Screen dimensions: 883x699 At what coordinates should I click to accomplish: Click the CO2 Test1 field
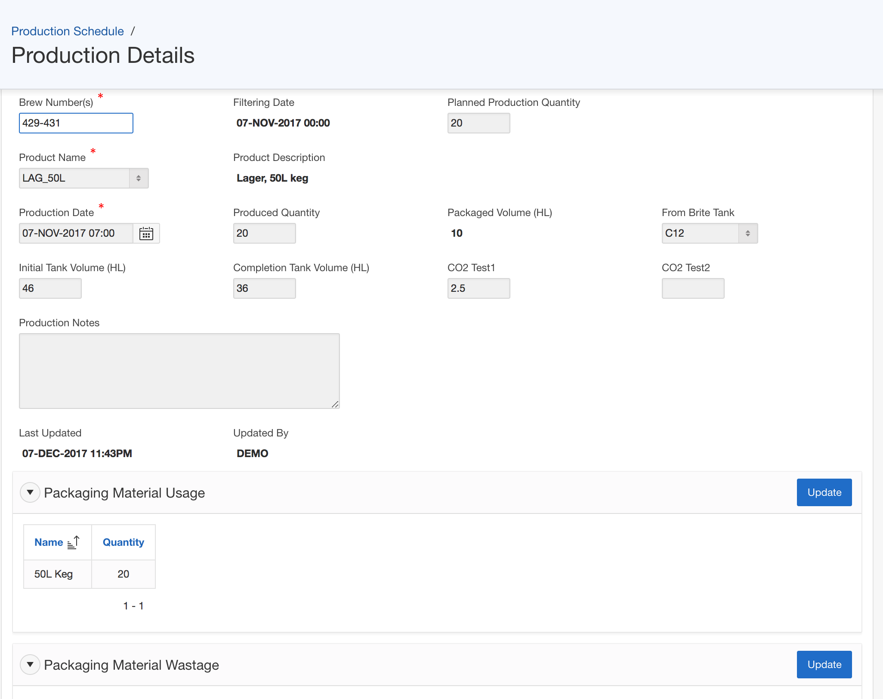coord(479,288)
